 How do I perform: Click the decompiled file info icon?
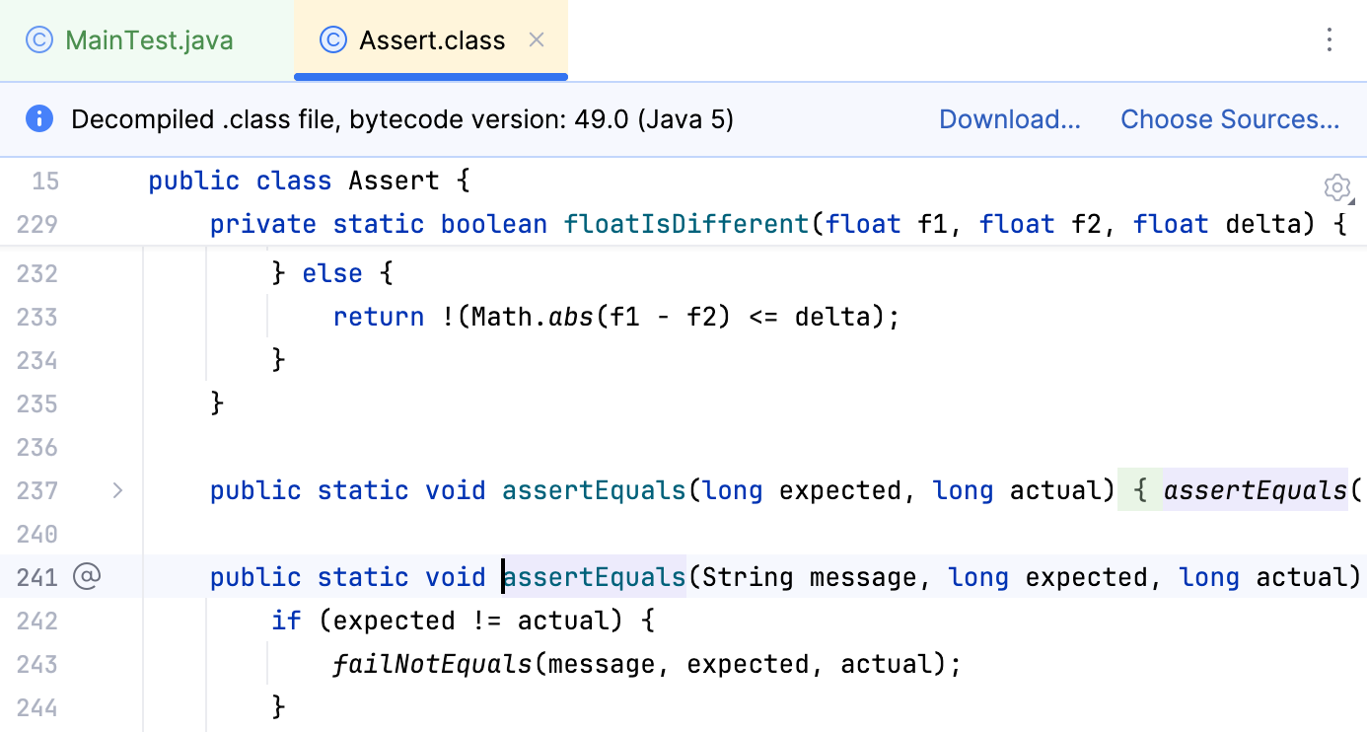point(37,118)
